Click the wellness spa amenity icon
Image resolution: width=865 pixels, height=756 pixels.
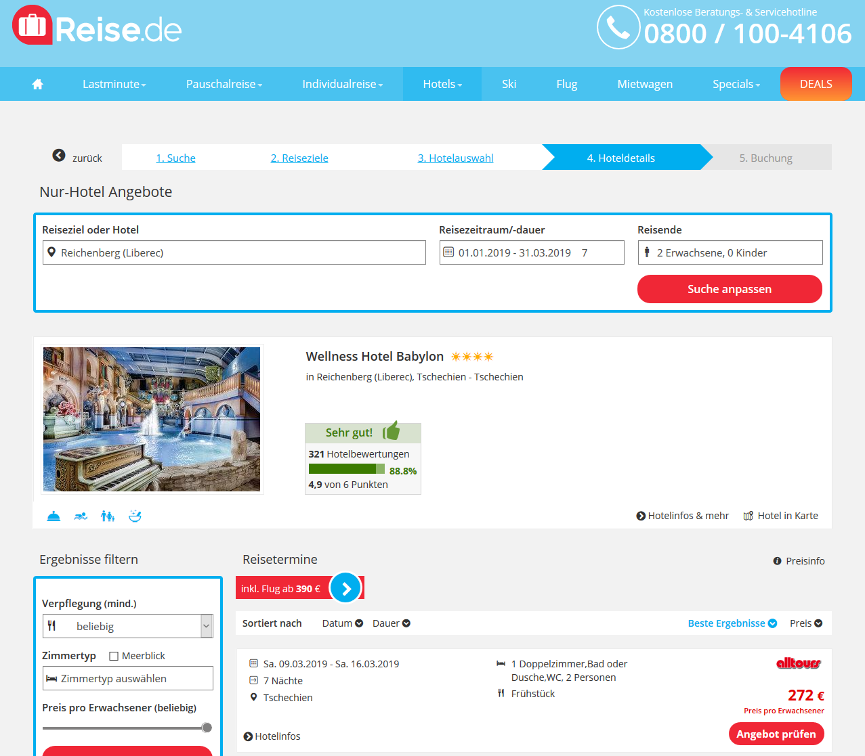click(x=135, y=516)
